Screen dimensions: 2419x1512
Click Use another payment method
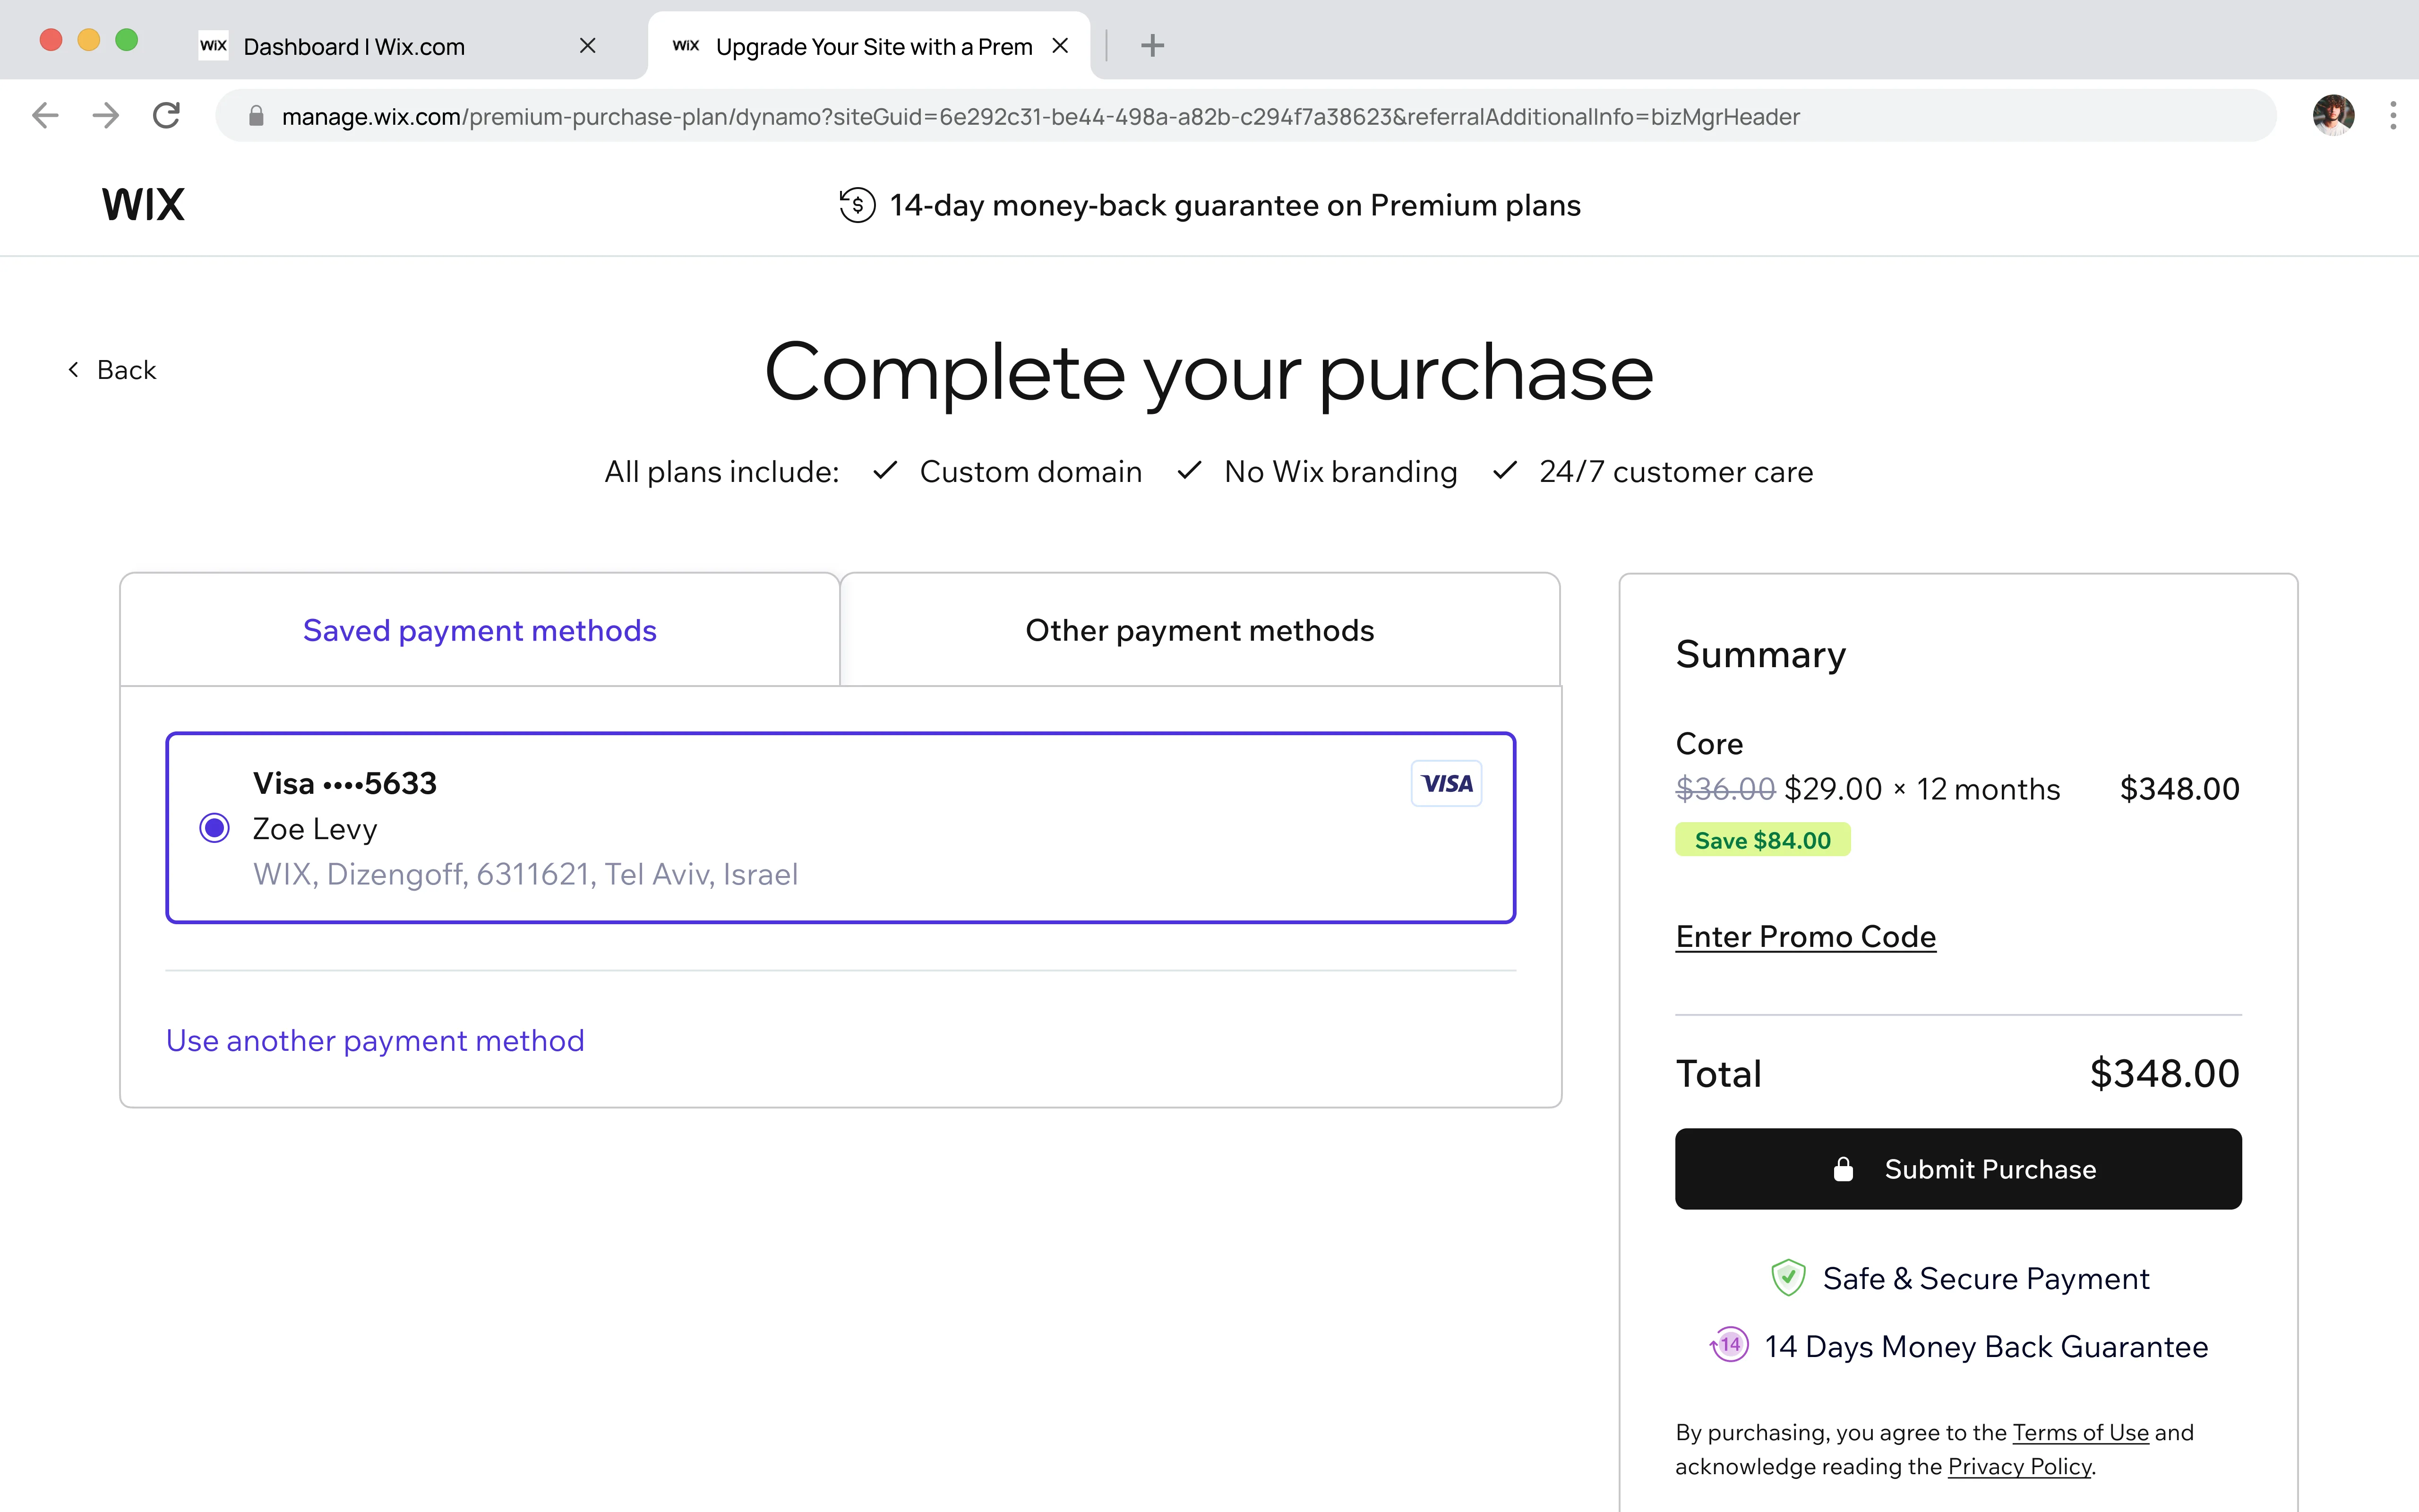(375, 1041)
